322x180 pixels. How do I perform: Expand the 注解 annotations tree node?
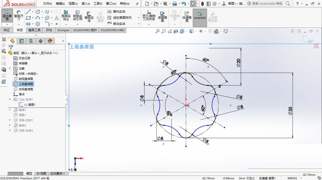pyautogui.click(x=10, y=69)
